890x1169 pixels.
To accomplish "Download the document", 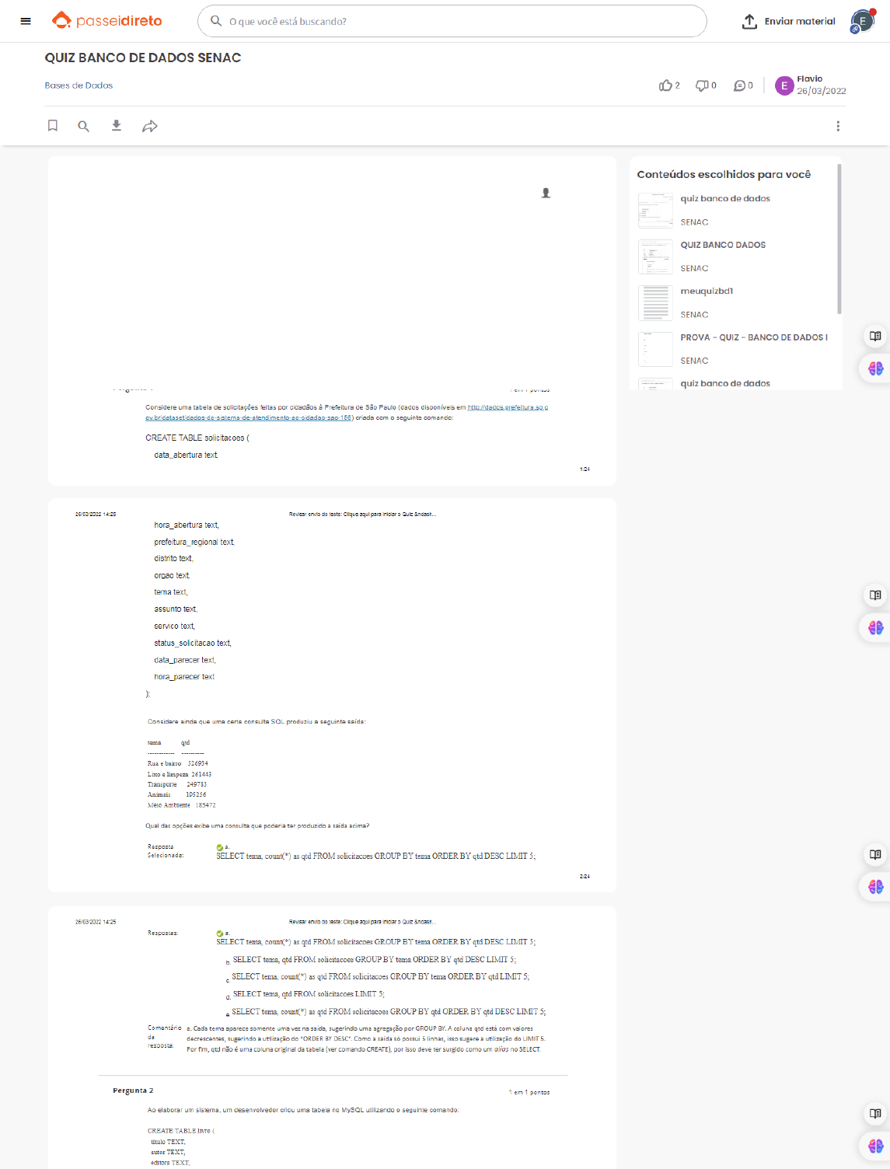I will click(117, 126).
